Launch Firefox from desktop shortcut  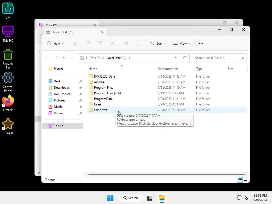click(8, 103)
